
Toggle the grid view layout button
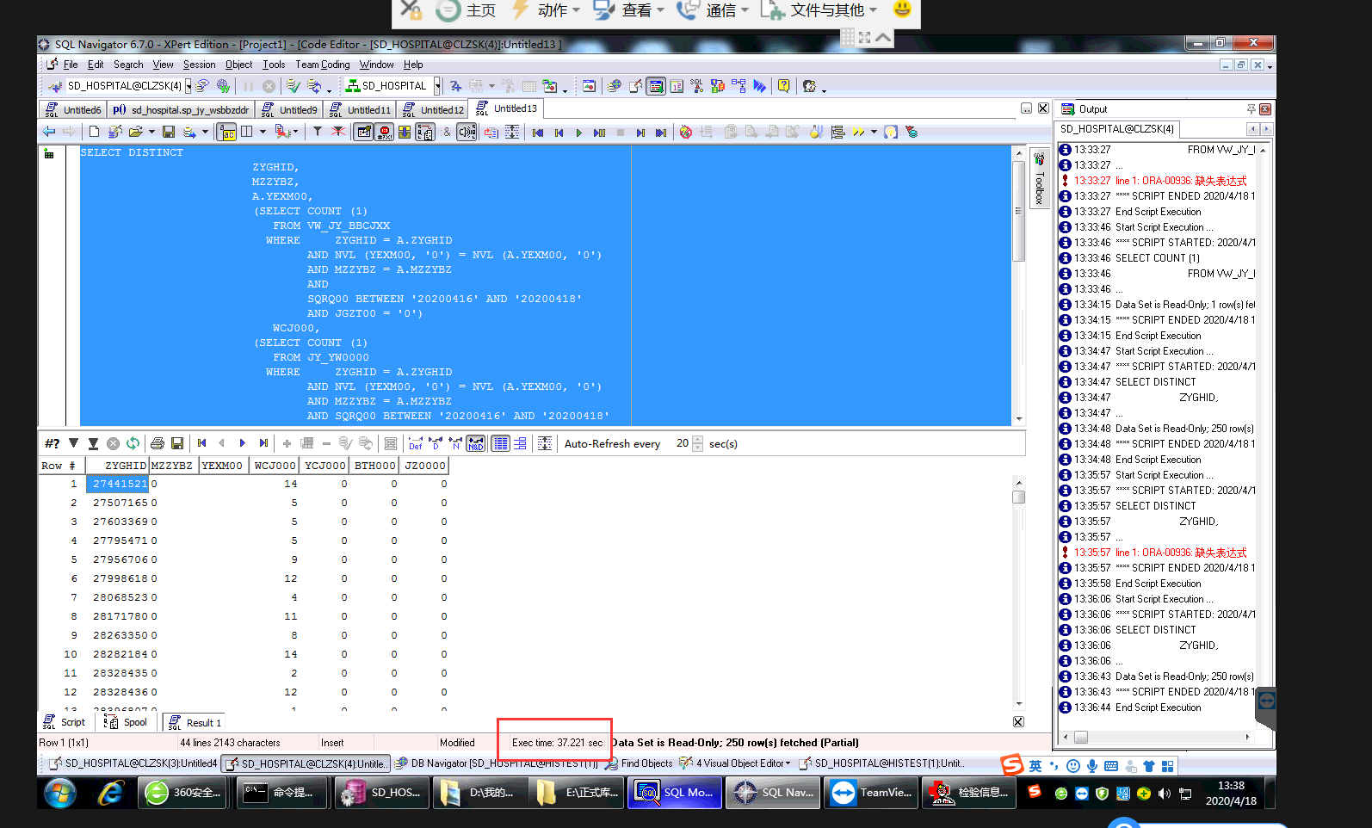pyautogui.click(x=500, y=443)
